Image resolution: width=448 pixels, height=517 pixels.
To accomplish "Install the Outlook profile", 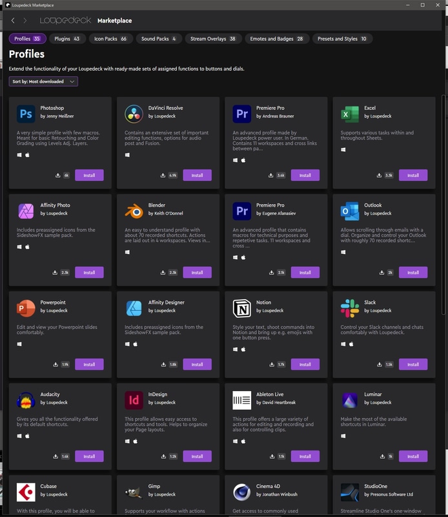I will 412,272.
